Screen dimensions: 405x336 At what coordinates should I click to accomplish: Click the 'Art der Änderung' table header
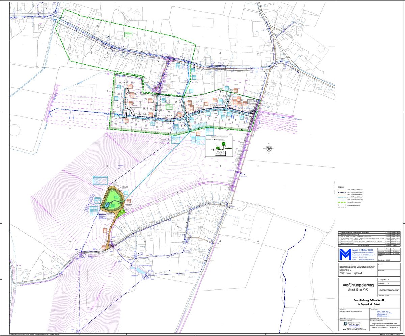click(x=363, y=245)
